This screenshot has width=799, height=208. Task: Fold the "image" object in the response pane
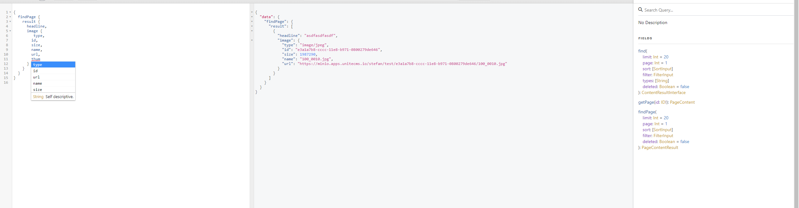(252, 40)
